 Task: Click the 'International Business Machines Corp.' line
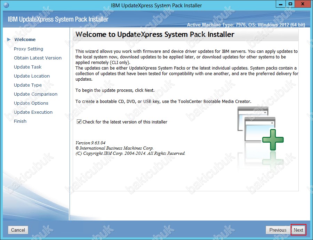pyautogui.click(x=114, y=148)
